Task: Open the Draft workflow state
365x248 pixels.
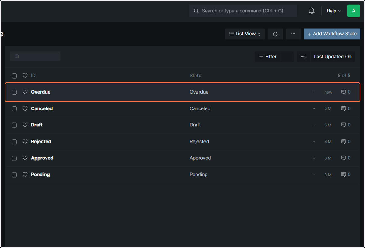Action: point(37,125)
